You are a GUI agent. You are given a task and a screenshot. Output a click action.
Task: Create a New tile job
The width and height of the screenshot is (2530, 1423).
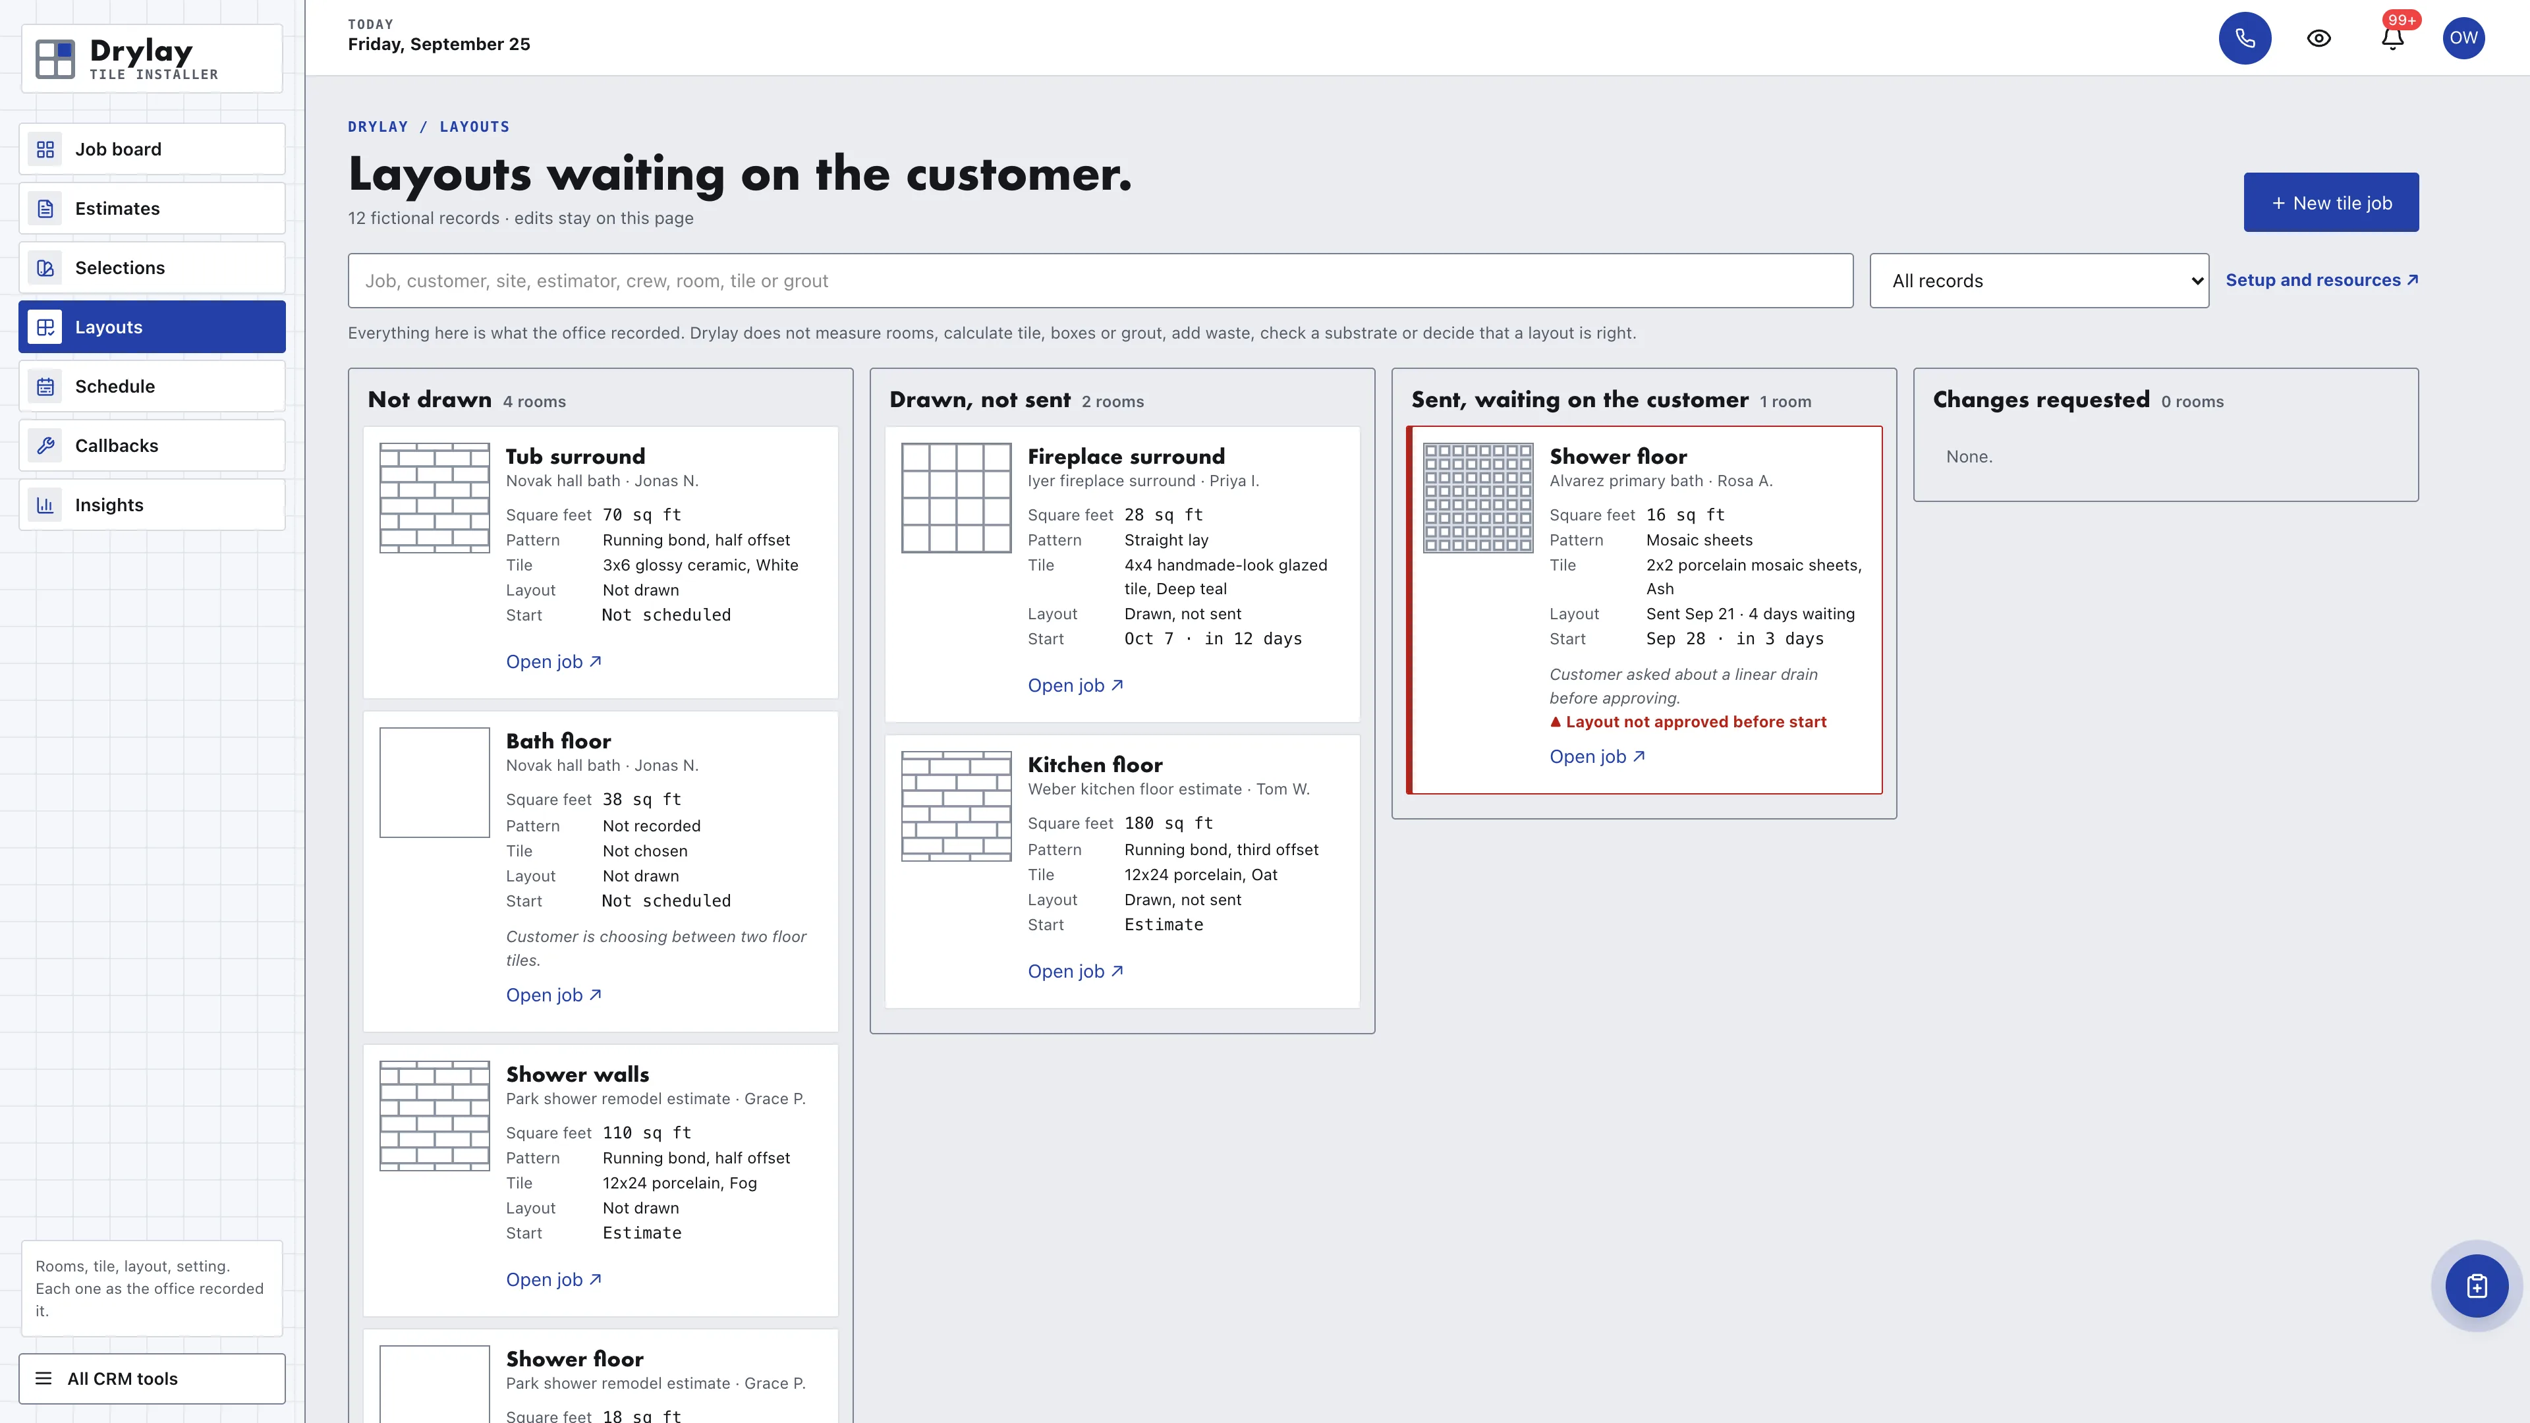(x=2330, y=202)
